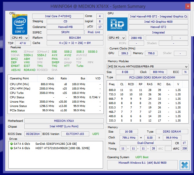The width and height of the screenshot is (194, 175).
Task: Click the Intel Core i7 CPU logo
Action: coord(20,24)
